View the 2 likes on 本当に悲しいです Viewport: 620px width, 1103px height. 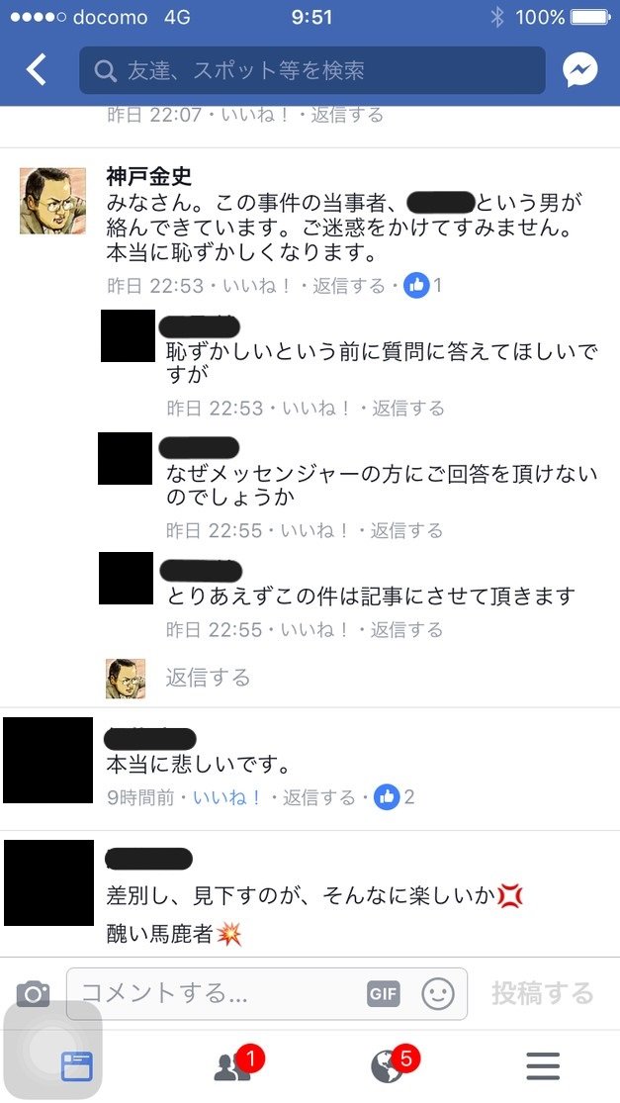coord(395,797)
